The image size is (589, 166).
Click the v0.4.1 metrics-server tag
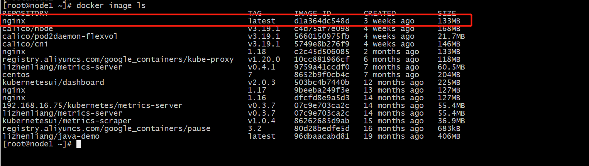[x=264, y=67]
